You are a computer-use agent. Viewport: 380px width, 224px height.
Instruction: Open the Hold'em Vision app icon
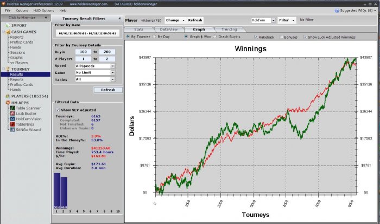pyautogui.click(x=12, y=119)
